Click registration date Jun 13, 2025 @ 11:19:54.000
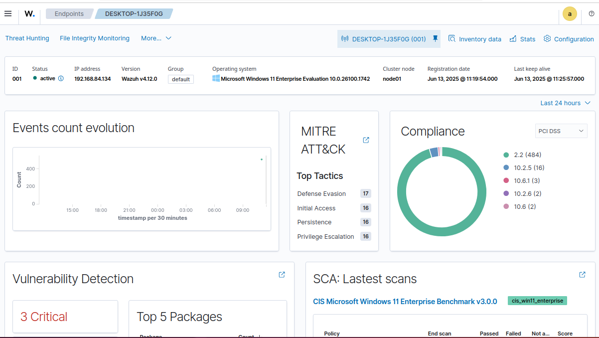The height and width of the screenshot is (338, 599). [462, 79]
